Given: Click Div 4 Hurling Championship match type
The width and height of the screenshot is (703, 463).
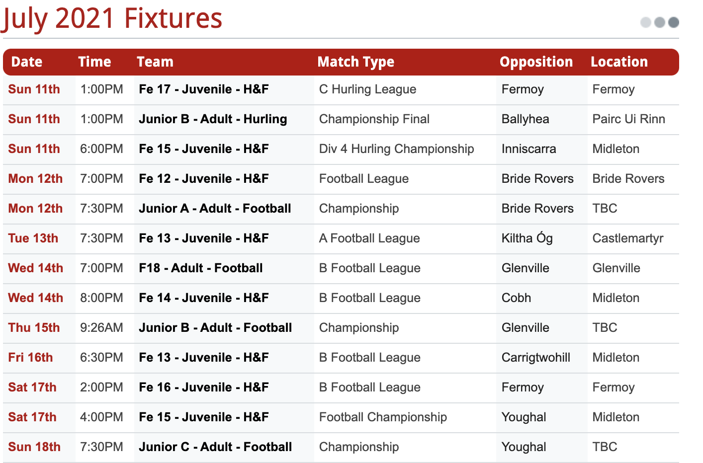Looking at the screenshot, I should 396,149.
